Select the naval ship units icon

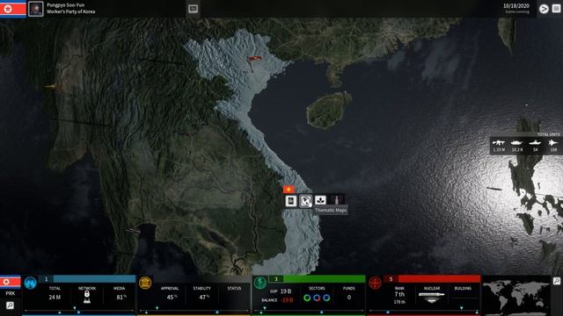click(x=535, y=142)
